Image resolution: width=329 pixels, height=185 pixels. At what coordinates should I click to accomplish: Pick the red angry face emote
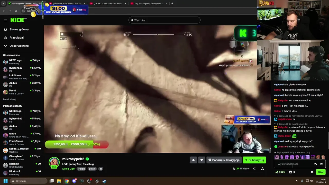pos(318,157)
